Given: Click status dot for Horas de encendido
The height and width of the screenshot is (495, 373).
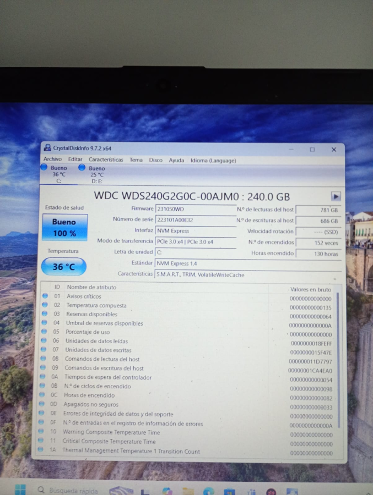Looking at the screenshot, I should tap(44, 395).
